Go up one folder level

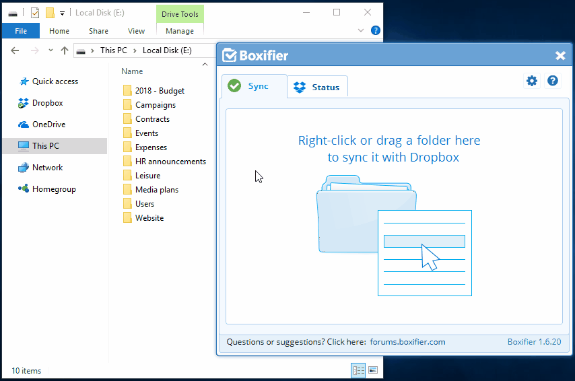coord(65,50)
